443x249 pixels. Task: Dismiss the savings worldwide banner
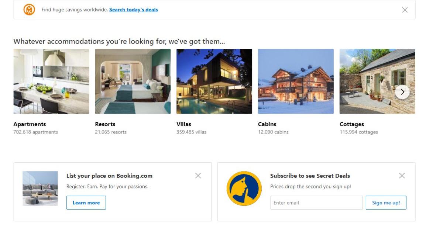click(405, 10)
